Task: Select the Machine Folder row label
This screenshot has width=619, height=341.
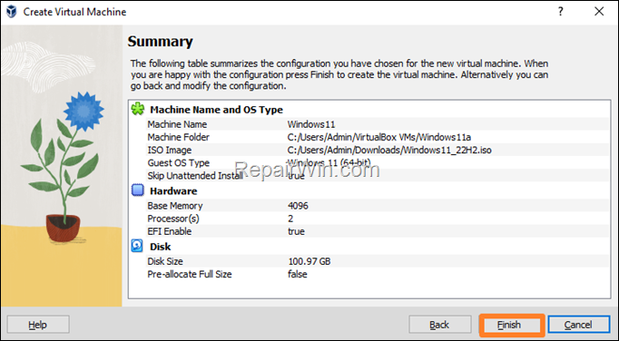Action: 179,137
